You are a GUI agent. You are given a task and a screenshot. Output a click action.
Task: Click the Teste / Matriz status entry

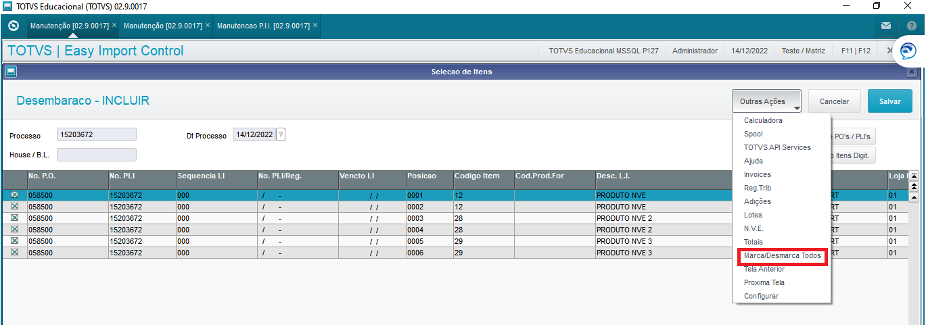pyautogui.click(x=804, y=51)
